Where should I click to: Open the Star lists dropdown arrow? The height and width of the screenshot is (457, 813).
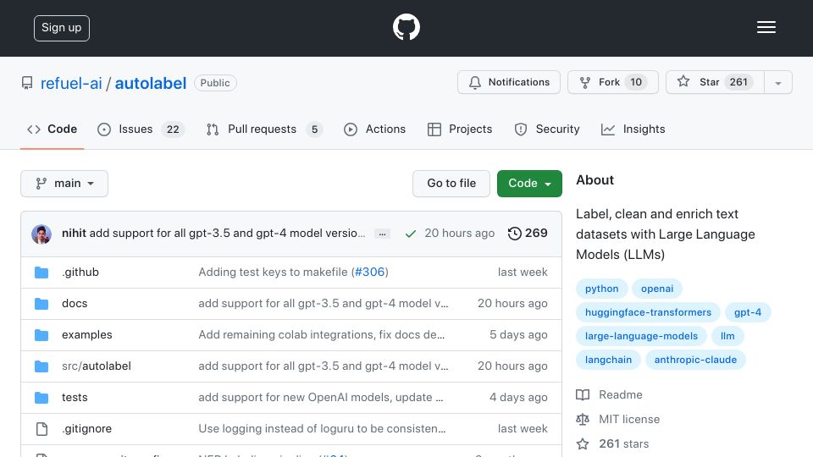point(777,82)
